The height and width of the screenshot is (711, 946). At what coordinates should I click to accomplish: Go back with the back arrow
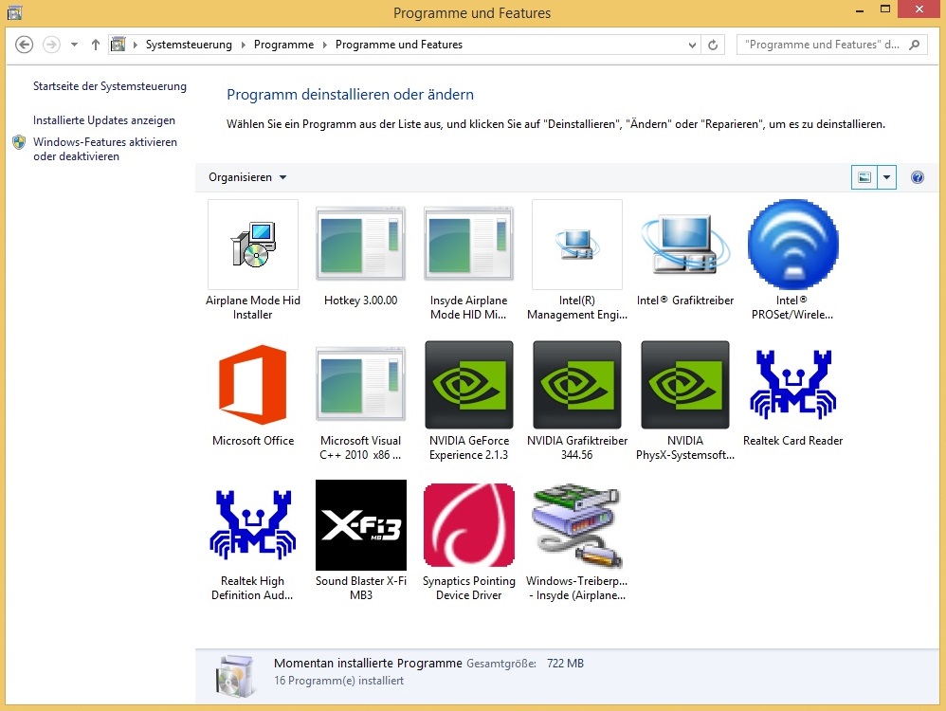pyautogui.click(x=24, y=45)
